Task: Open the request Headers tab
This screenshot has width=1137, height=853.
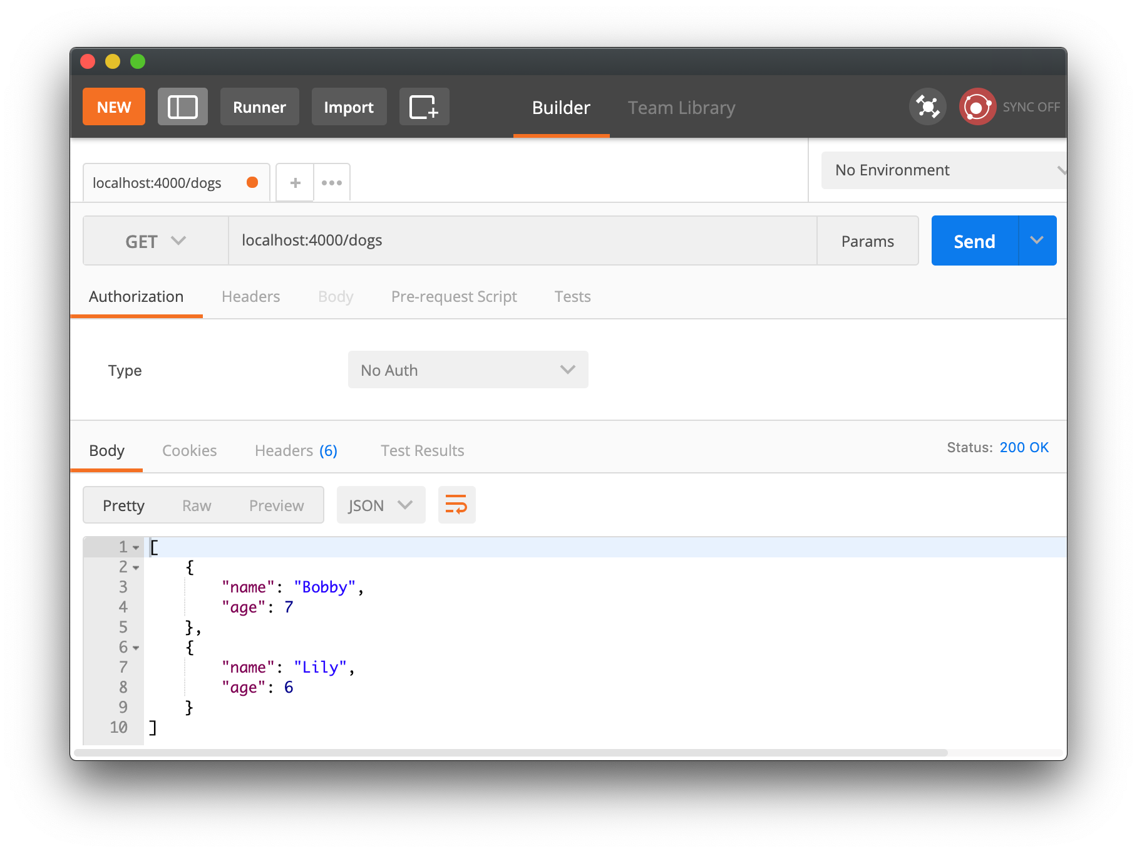Action: click(251, 296)
